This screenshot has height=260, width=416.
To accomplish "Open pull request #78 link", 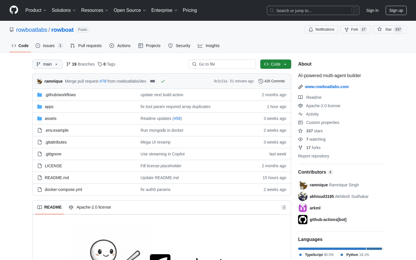I will coord(103,81).
